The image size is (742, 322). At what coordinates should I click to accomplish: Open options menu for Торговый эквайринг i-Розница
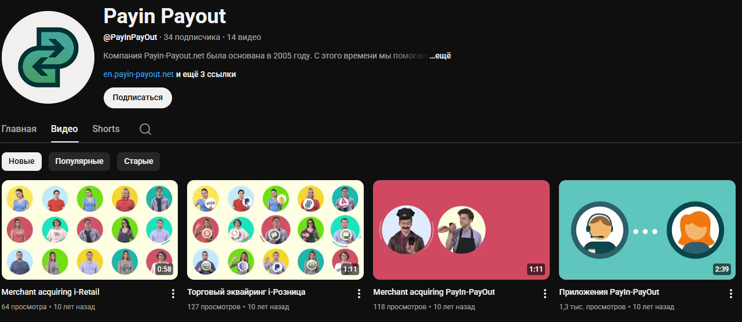click(359, 294)
